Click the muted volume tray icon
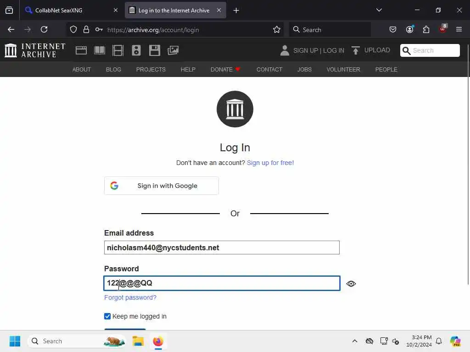Image resolution: width=470 pixels, height=352 pixels. (x=396, y=341)
